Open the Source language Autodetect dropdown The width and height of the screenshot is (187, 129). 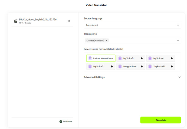[x=132, y=25]
